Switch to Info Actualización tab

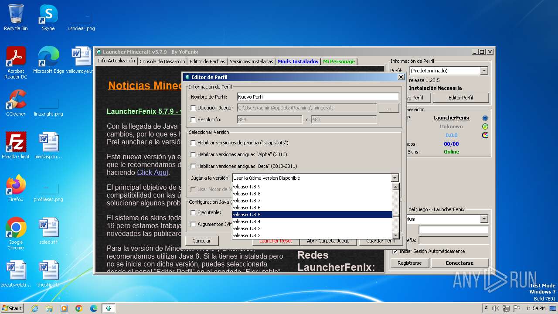(116, 61)
